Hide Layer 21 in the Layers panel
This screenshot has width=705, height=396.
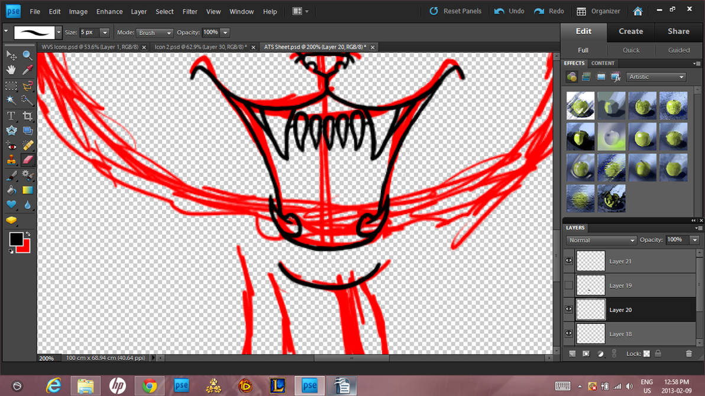(568, 260)
